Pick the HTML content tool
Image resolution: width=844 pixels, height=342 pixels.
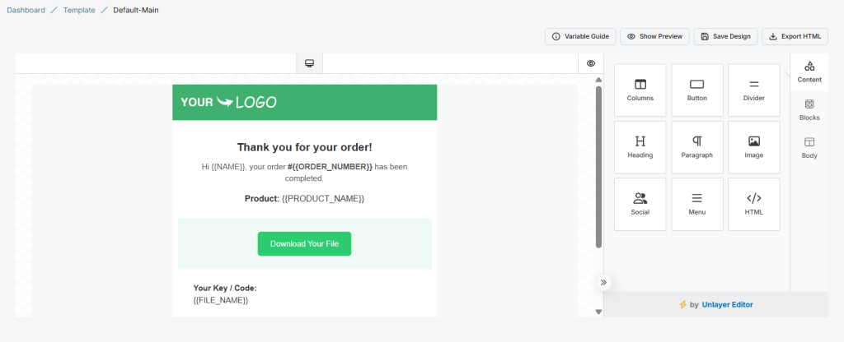(x=753, y=204)
